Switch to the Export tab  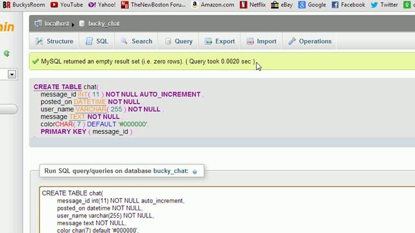(x=220, y=41)
